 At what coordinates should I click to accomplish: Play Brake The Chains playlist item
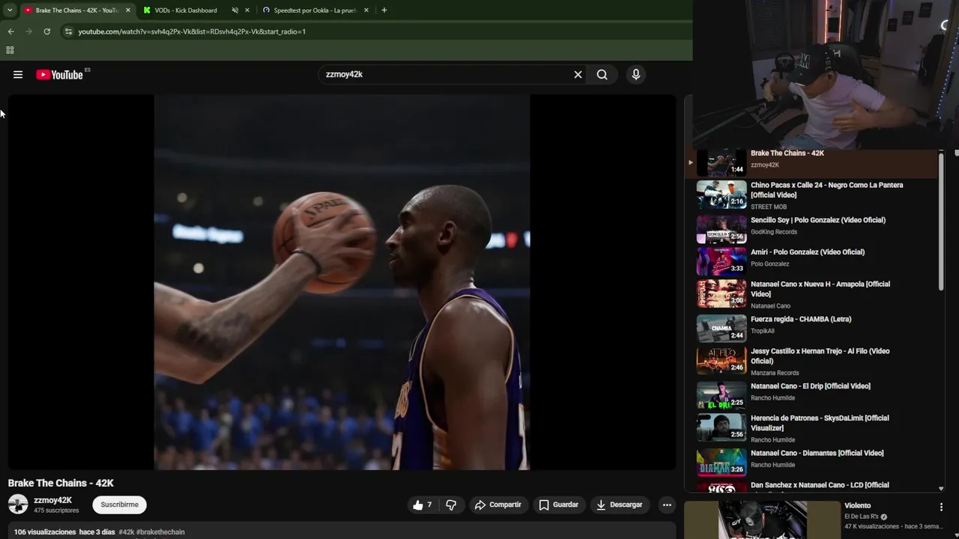(x=813, y=161)
